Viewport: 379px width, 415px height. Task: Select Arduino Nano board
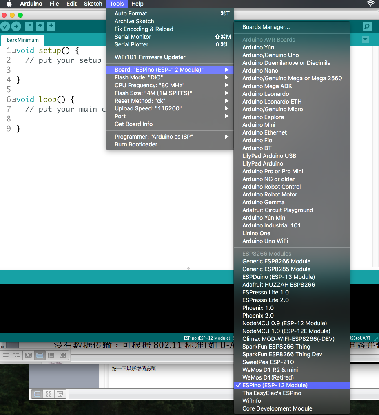(x=292, y=71)
